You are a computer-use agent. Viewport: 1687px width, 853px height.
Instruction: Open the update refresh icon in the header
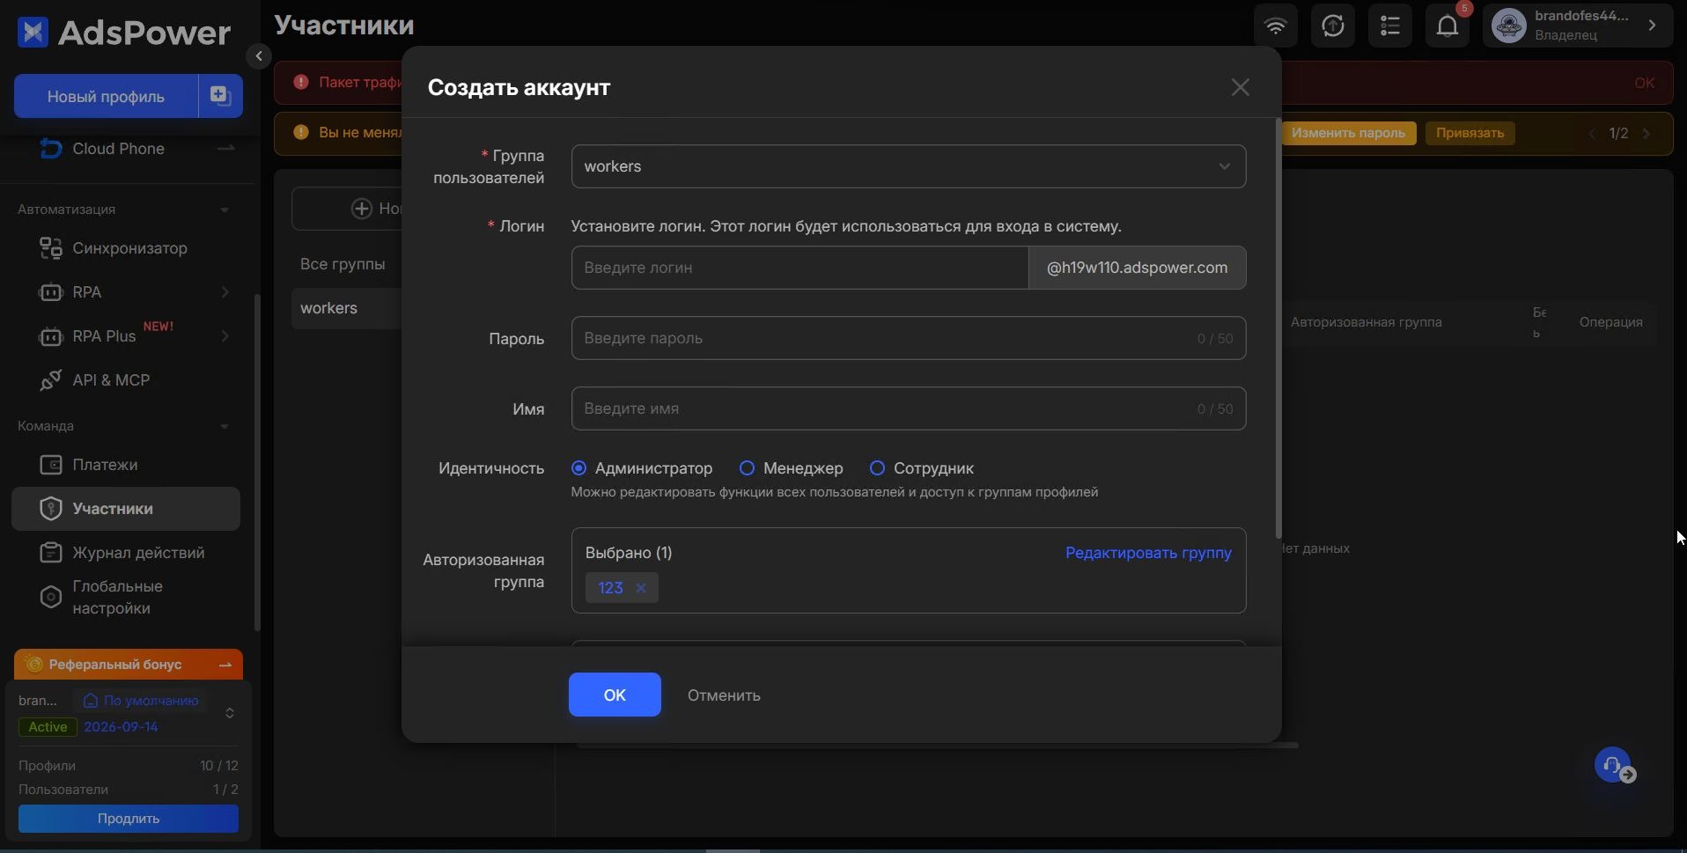(1333, 26)
